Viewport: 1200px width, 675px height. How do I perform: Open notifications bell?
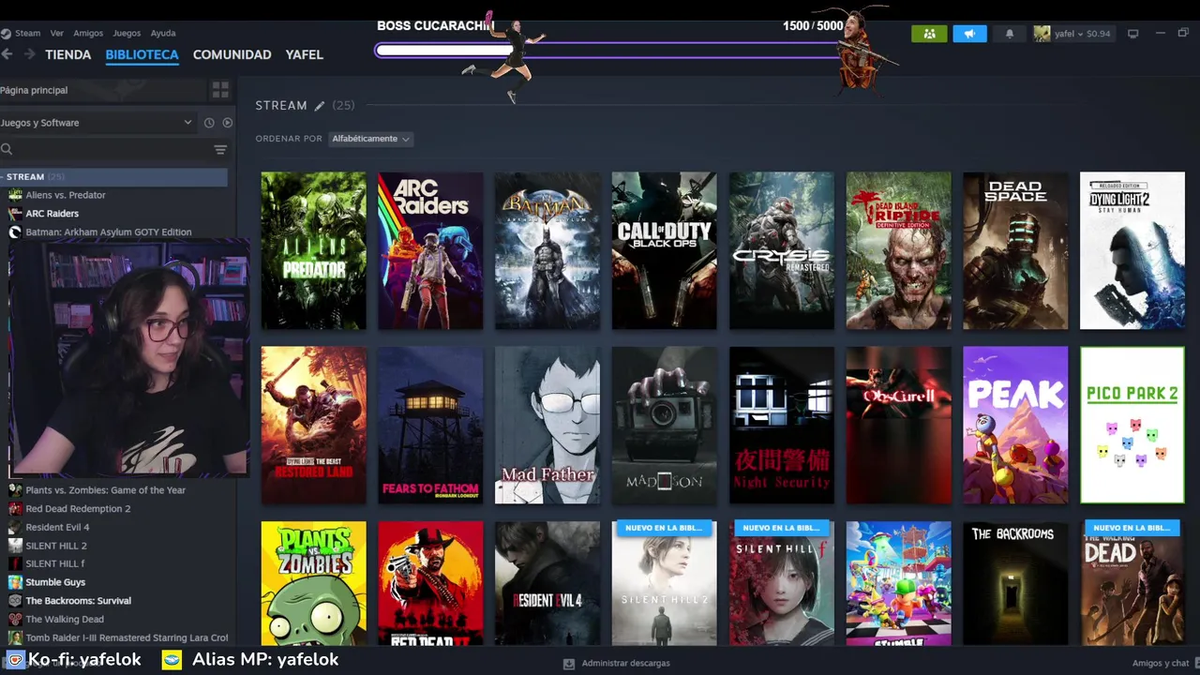coord(1010,34)
